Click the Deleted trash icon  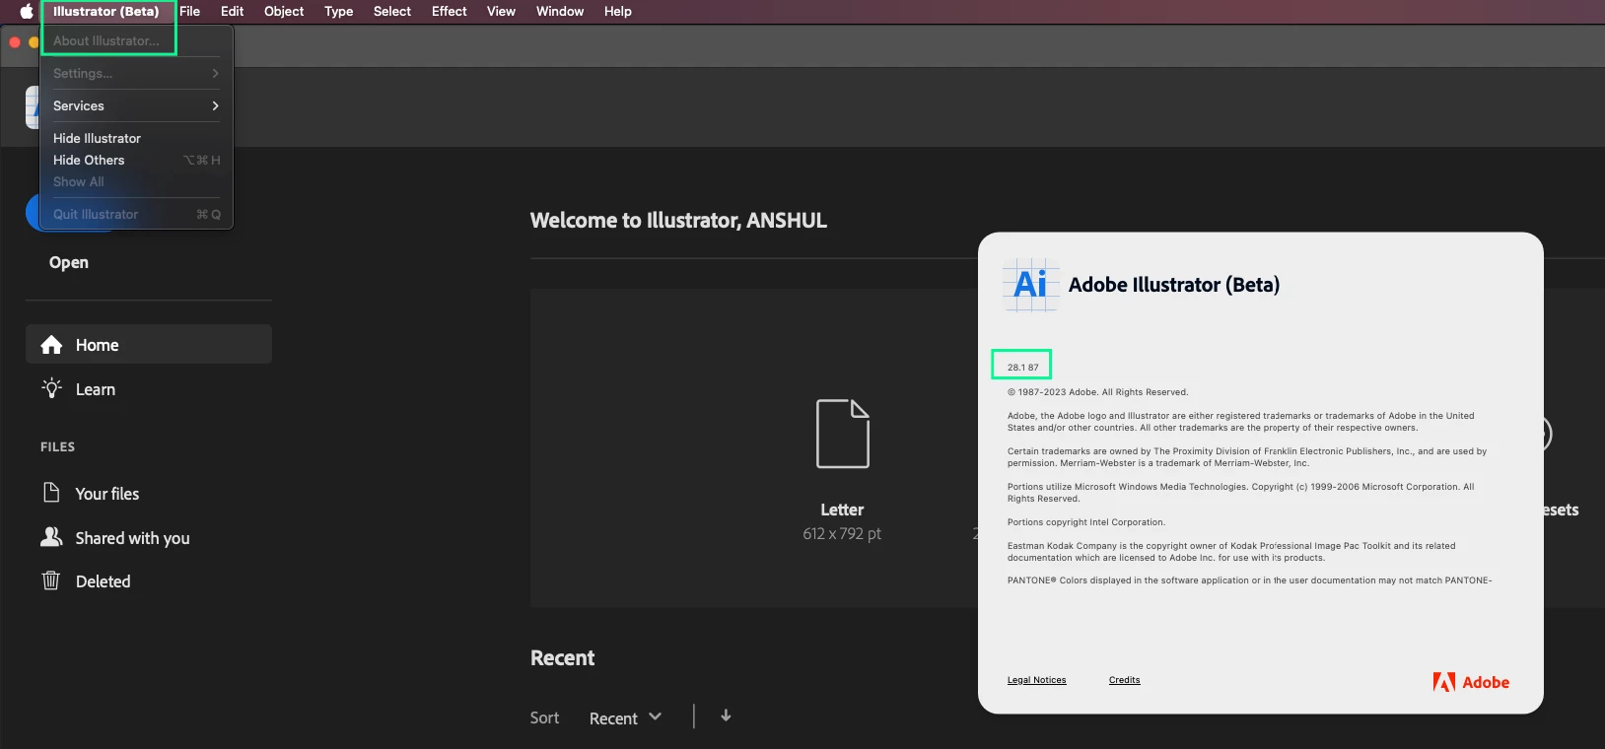[x=51, y=580]
